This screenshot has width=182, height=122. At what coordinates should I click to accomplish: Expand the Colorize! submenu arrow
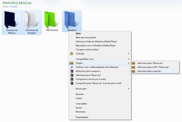coord(129,53)
